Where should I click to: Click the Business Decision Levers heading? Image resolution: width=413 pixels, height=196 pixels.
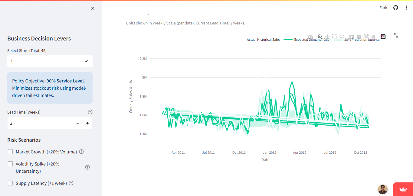pyautogui.click(x=39, y=39)
